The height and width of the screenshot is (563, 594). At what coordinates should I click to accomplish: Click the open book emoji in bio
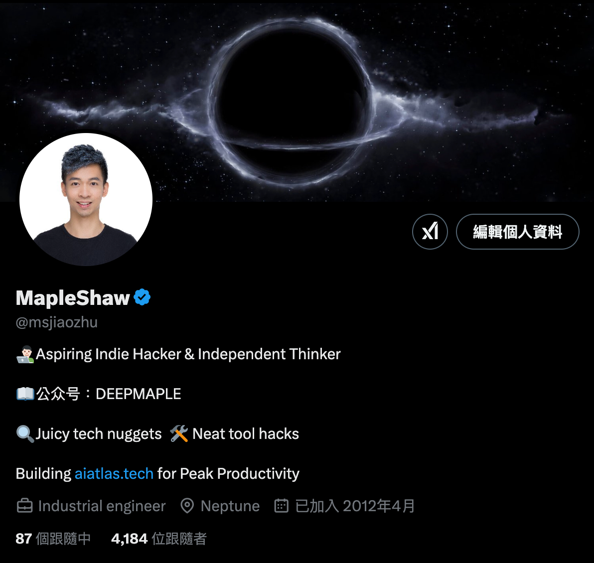point(25,394)
